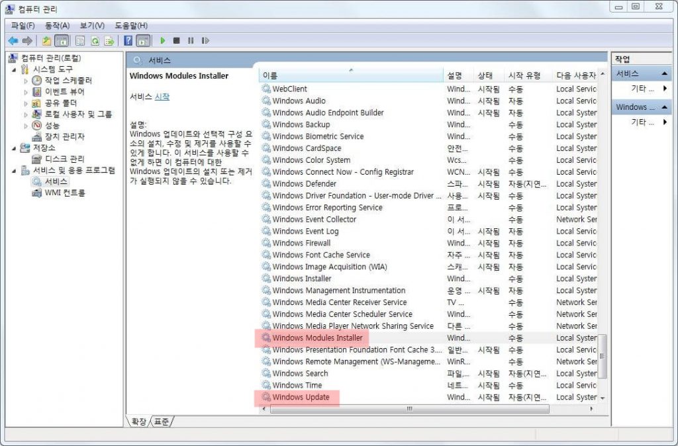The height and width of the screenshot is (446, 678).
Task: Collapse 서비스 및 응용 프로그램 node
Action: 14,171
